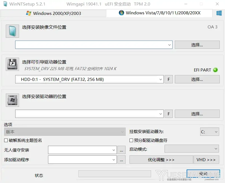Viewport: 225px width, 183px height.
Task: Click 选择... button for install image file
Action: [197, 45]
